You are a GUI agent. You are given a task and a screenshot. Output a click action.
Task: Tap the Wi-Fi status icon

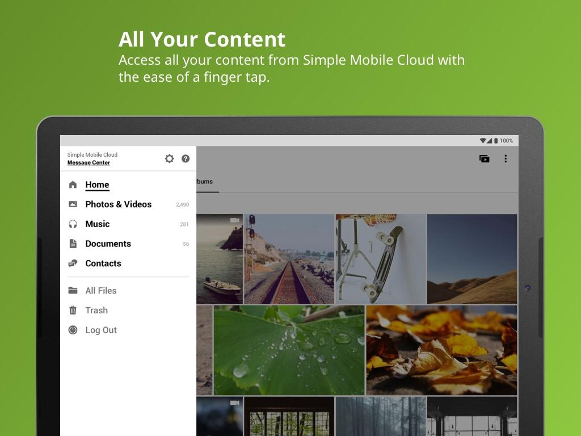pyautogui.click(x=482, y=141)
